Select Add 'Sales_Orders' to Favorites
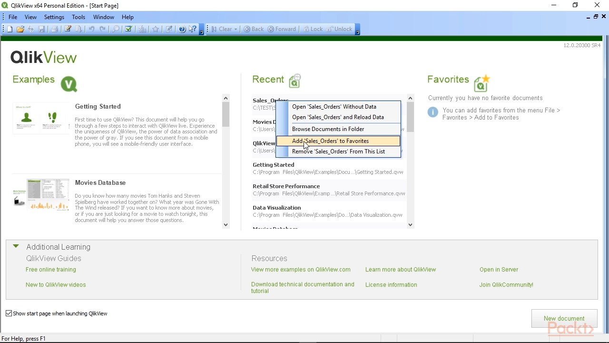 point(338,141)
